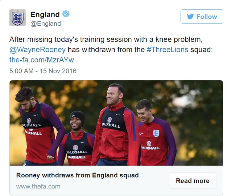Click the round Vauxhall badge on the beanie player's bib

[75, 148]
